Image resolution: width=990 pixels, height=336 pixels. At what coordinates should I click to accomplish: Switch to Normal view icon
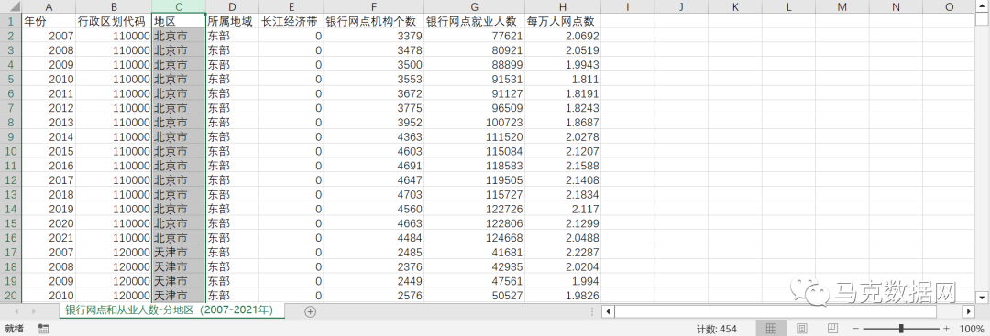(771, 329)
